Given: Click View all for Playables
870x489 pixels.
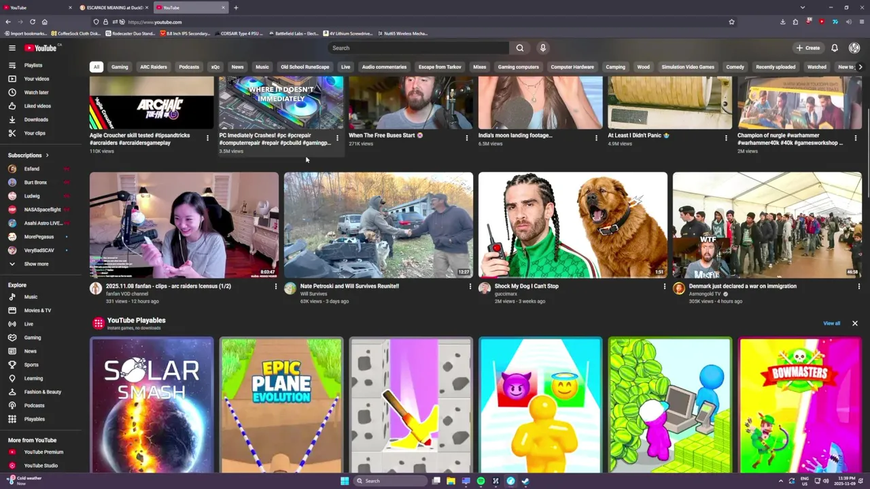Looking at the screenshot, I should coord(831,323).
